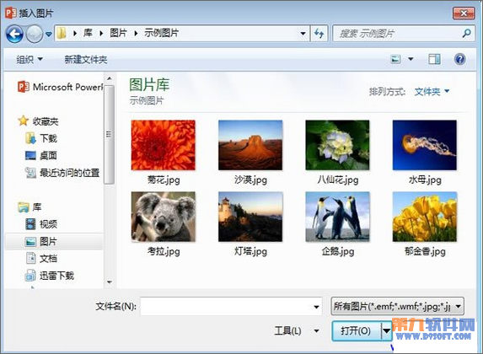Toggle the preview pane icon
Screen dimensions: 483x354
(x=434, y=59)
